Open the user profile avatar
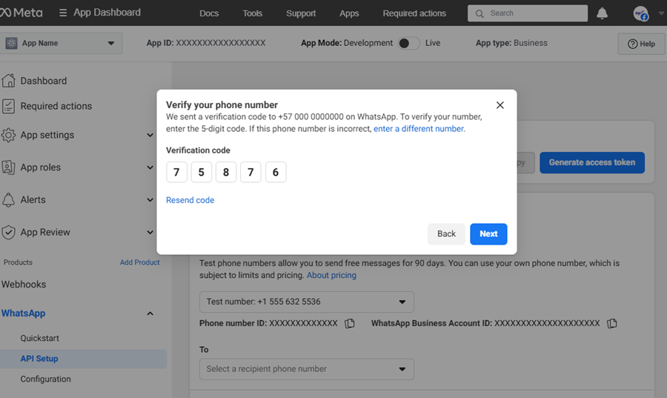 pyautogui.click(x=640, y=13)
